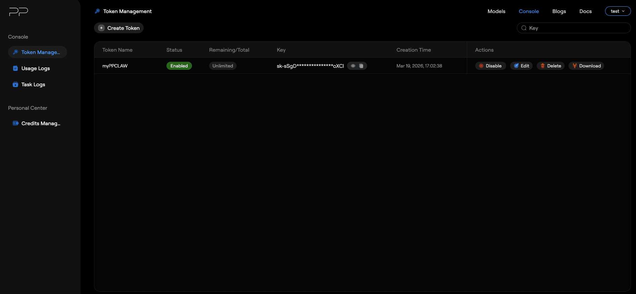Click the Status column header
Viewport: 636px width, 294px height.
tap(174, 50)
